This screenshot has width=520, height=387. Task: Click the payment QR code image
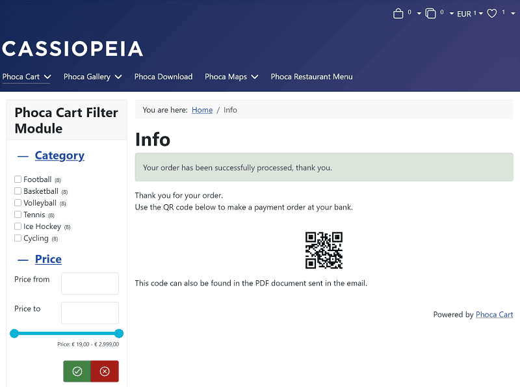click(324, 250)
